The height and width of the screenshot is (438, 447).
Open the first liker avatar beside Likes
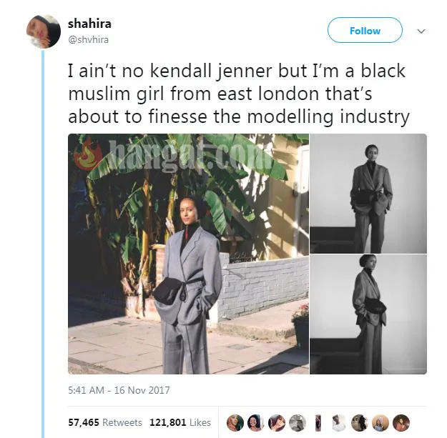coord(235,422)
